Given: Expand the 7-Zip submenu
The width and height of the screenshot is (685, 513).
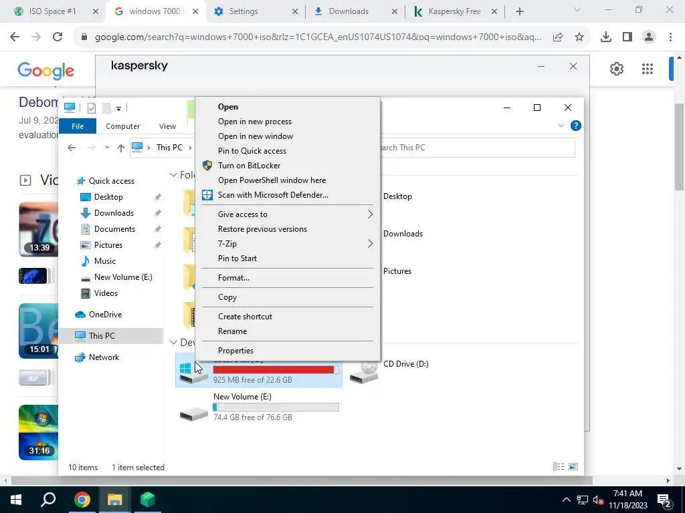Looking at the screenshot, I should click(370, 244).
